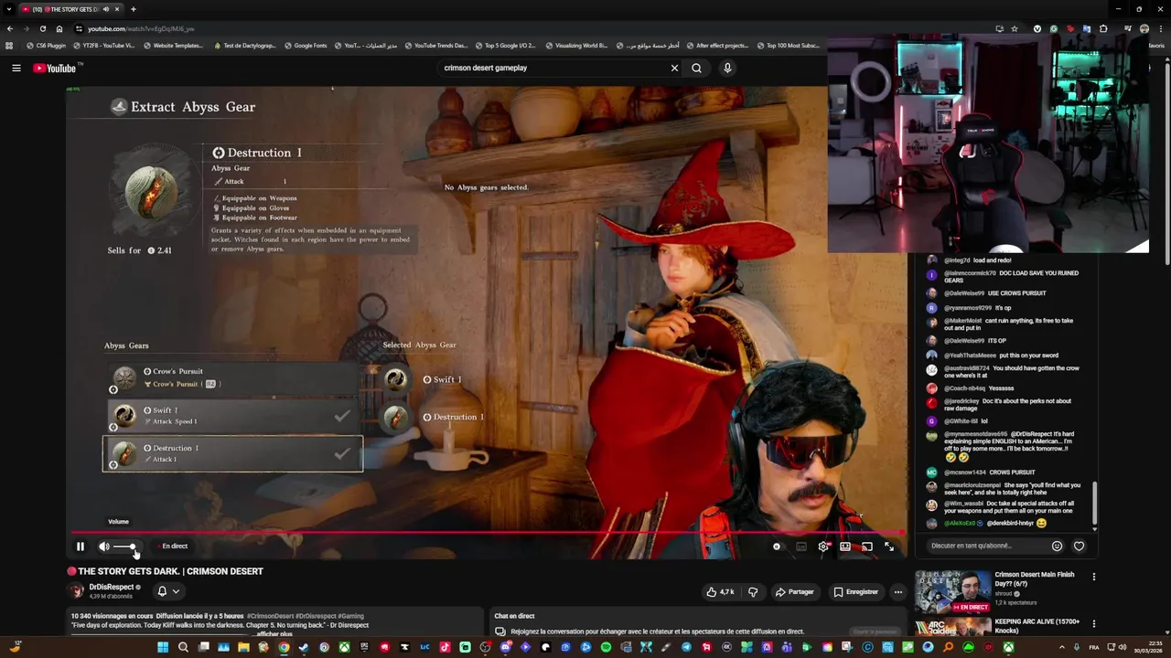The height and width of the screenshot is (658, 1171).
Task: Go to browser home page
Action: 59,28
